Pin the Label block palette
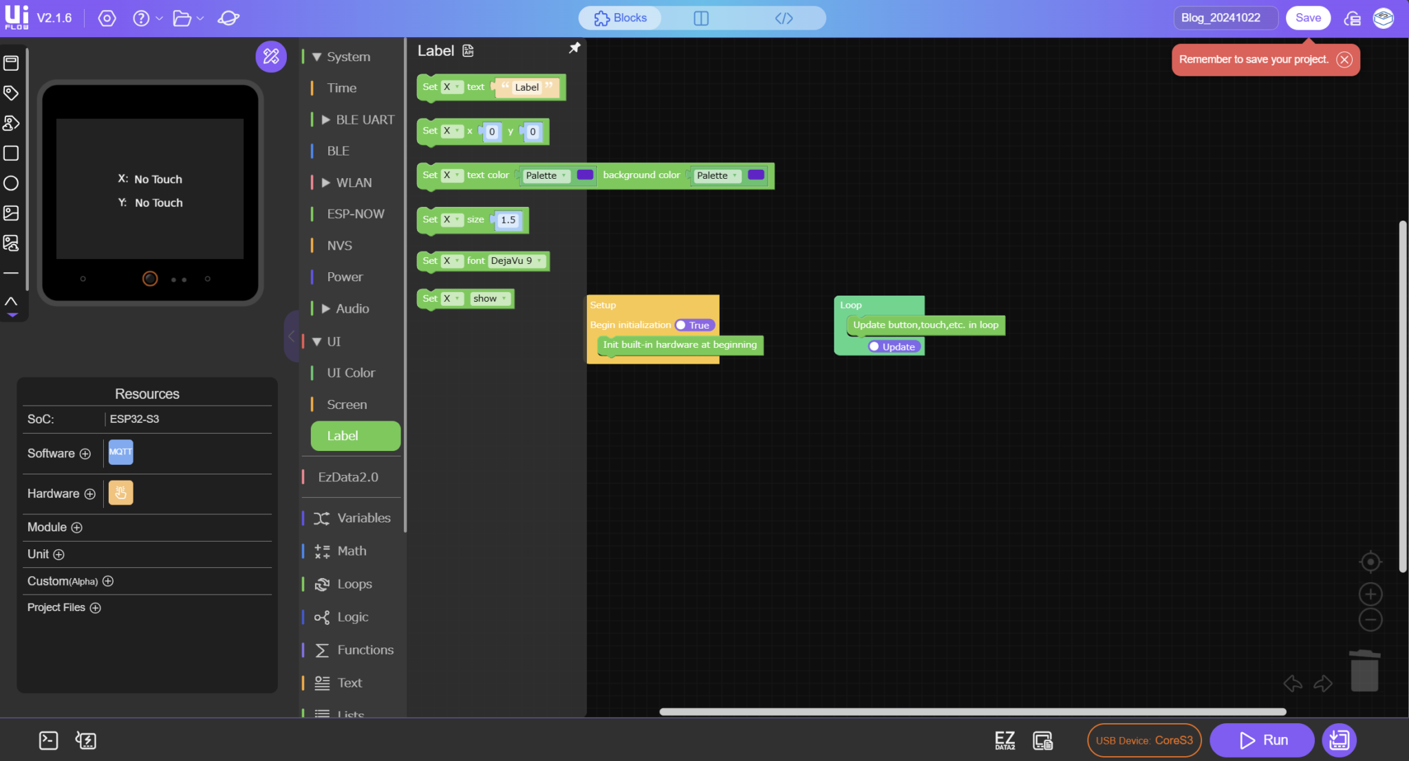The width and height of the screenshot is (1409, 761). click(574, 47)
